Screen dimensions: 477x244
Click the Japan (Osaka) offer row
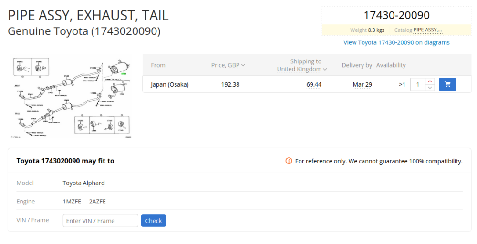click(307, 84)
